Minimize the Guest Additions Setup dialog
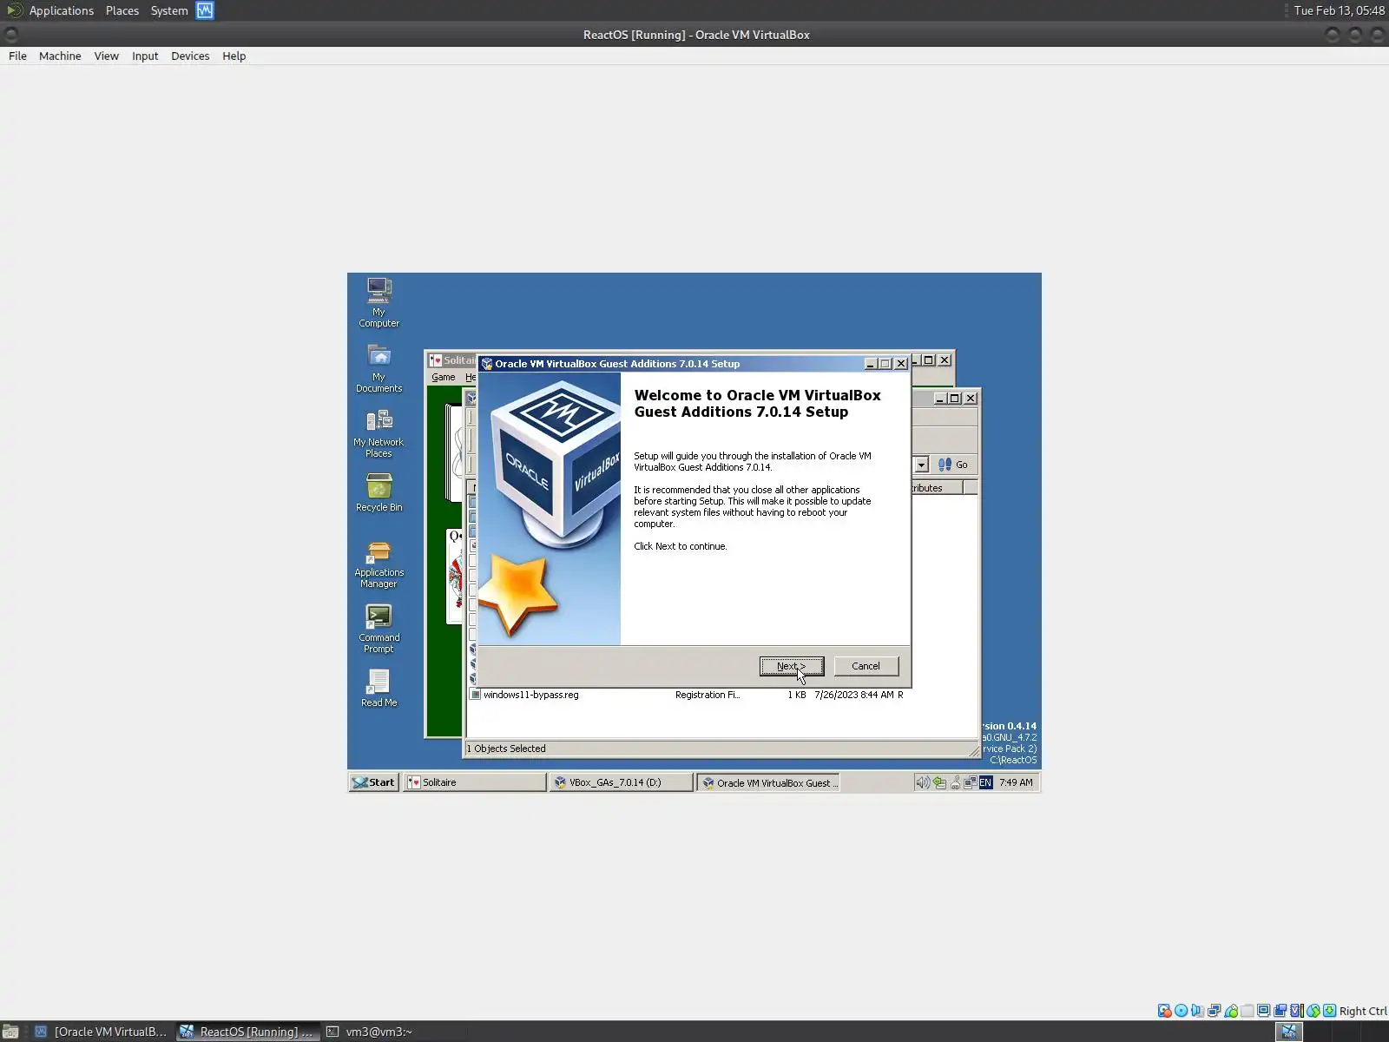Viewport: 1389px width, 1042px height. click(870, 364)
